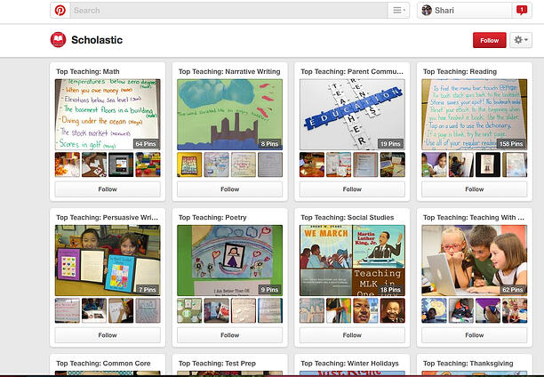Open first small thumbnail in Reading board
The width and height of the screenshot is (544, 377).
coord(434,164)
